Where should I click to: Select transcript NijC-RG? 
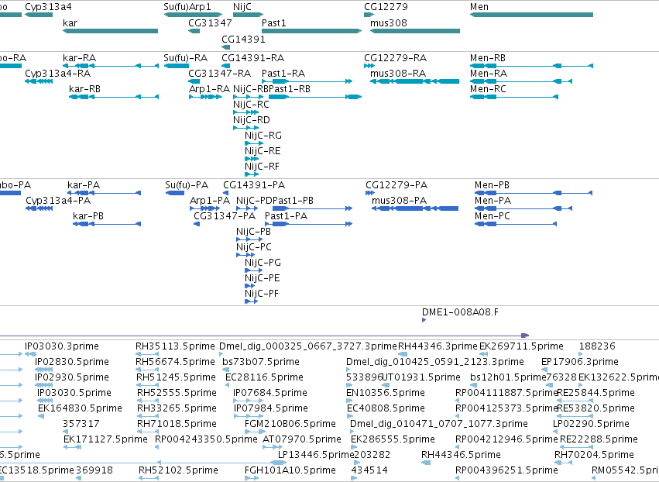point(254,143)
